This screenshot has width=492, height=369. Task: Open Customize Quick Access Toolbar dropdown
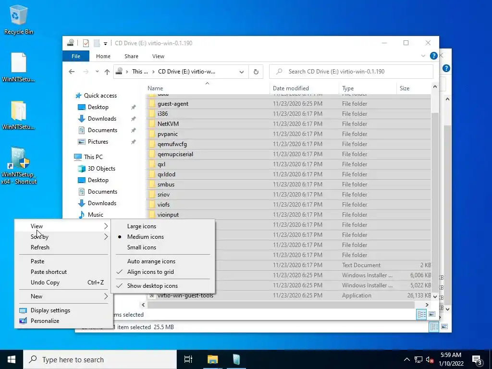pyautogui.click(x=105, y=44)
